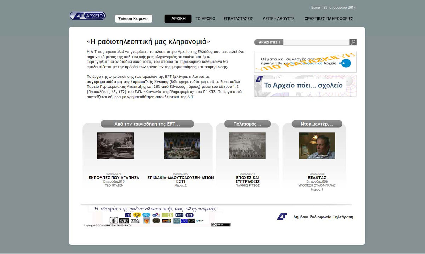Open the 'Το Αρχείο πάει... σχολείο' banner
The width and height of the screenshot is (425, 254).
pyautogui.click(x=305, y=86)
